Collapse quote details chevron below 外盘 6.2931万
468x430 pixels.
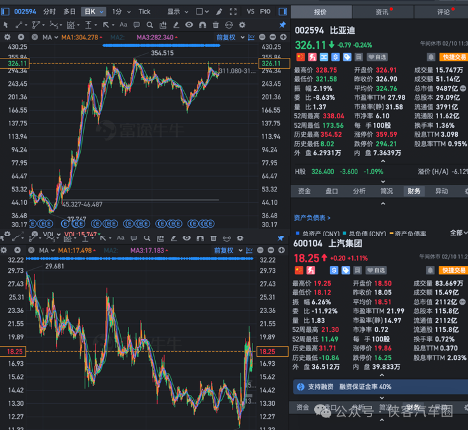383,162
